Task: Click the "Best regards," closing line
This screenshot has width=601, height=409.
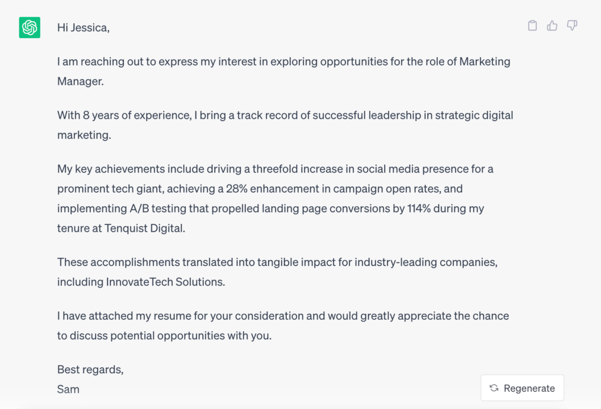Action: pyautogui.click(x=90, y=369)
